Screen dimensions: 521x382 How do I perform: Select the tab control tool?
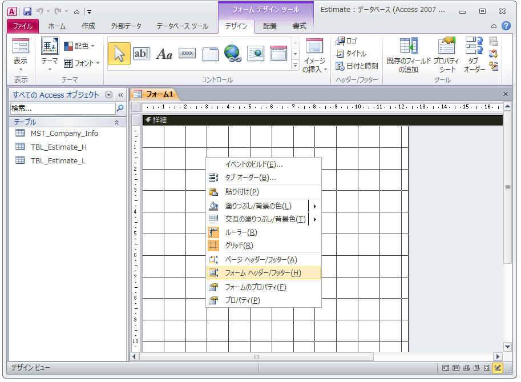click(210, 54)
